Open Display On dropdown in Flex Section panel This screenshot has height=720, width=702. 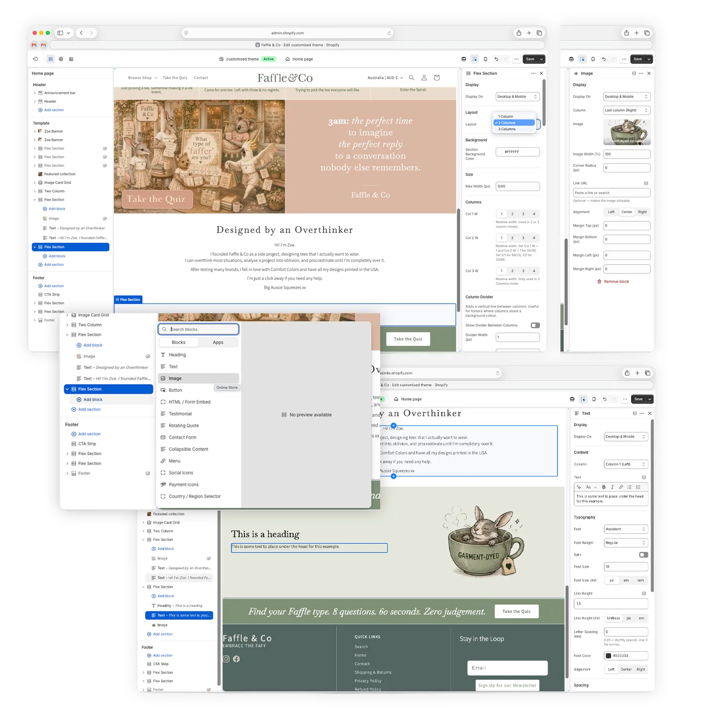518,97
